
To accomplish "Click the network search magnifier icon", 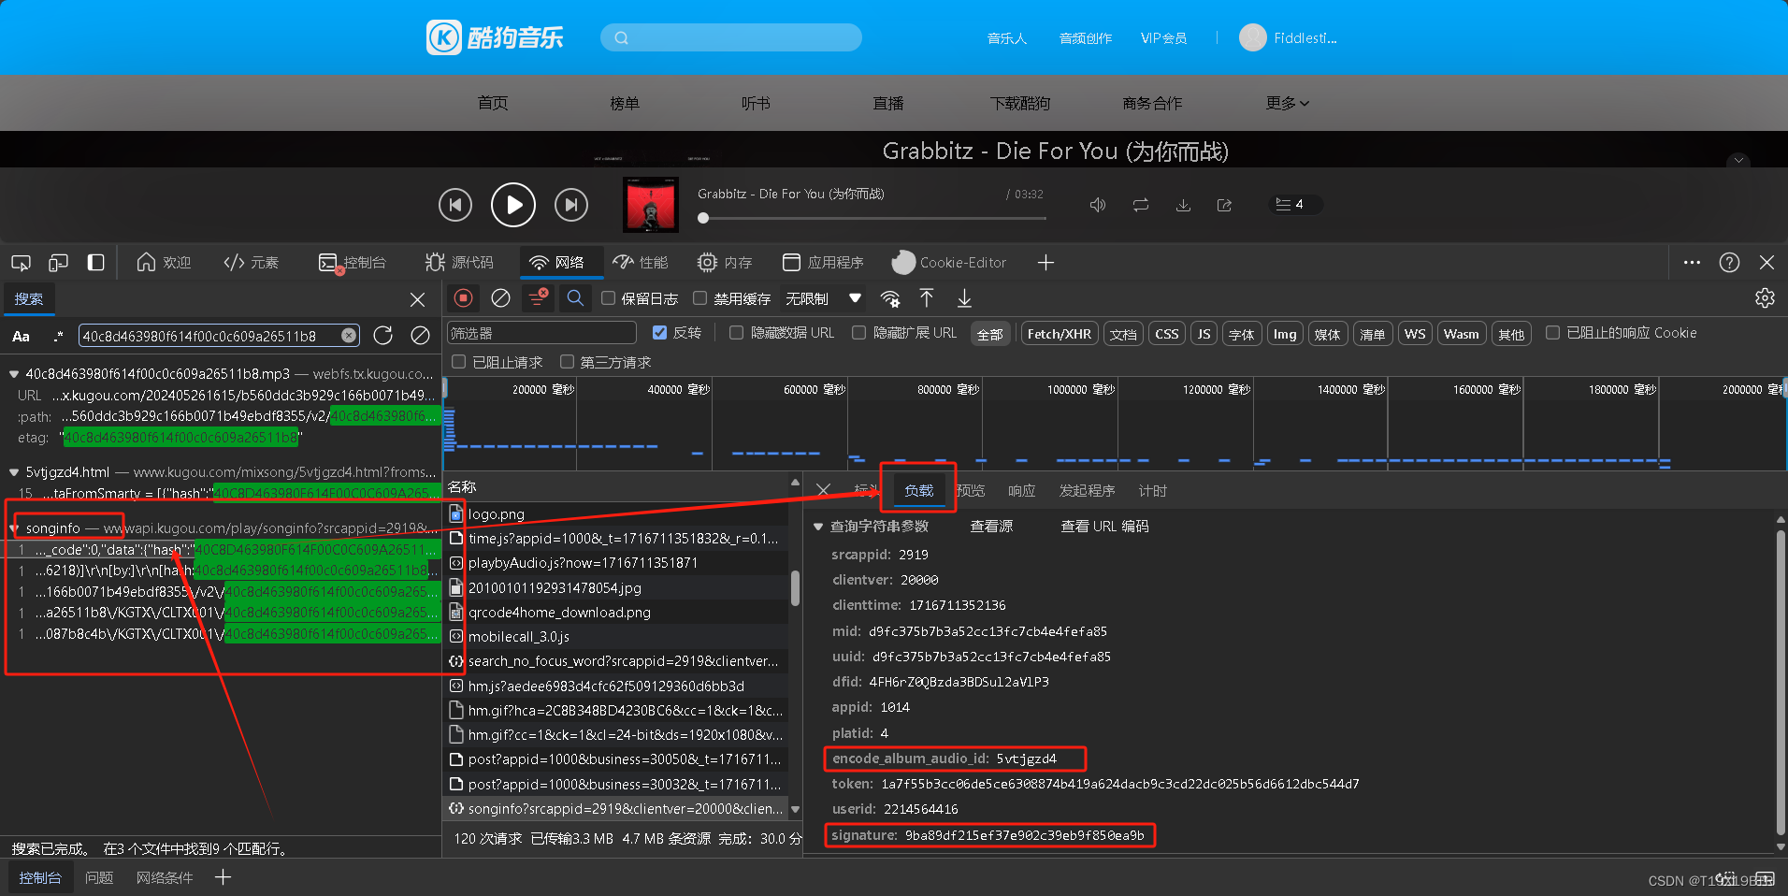I will tap(575, 298).
